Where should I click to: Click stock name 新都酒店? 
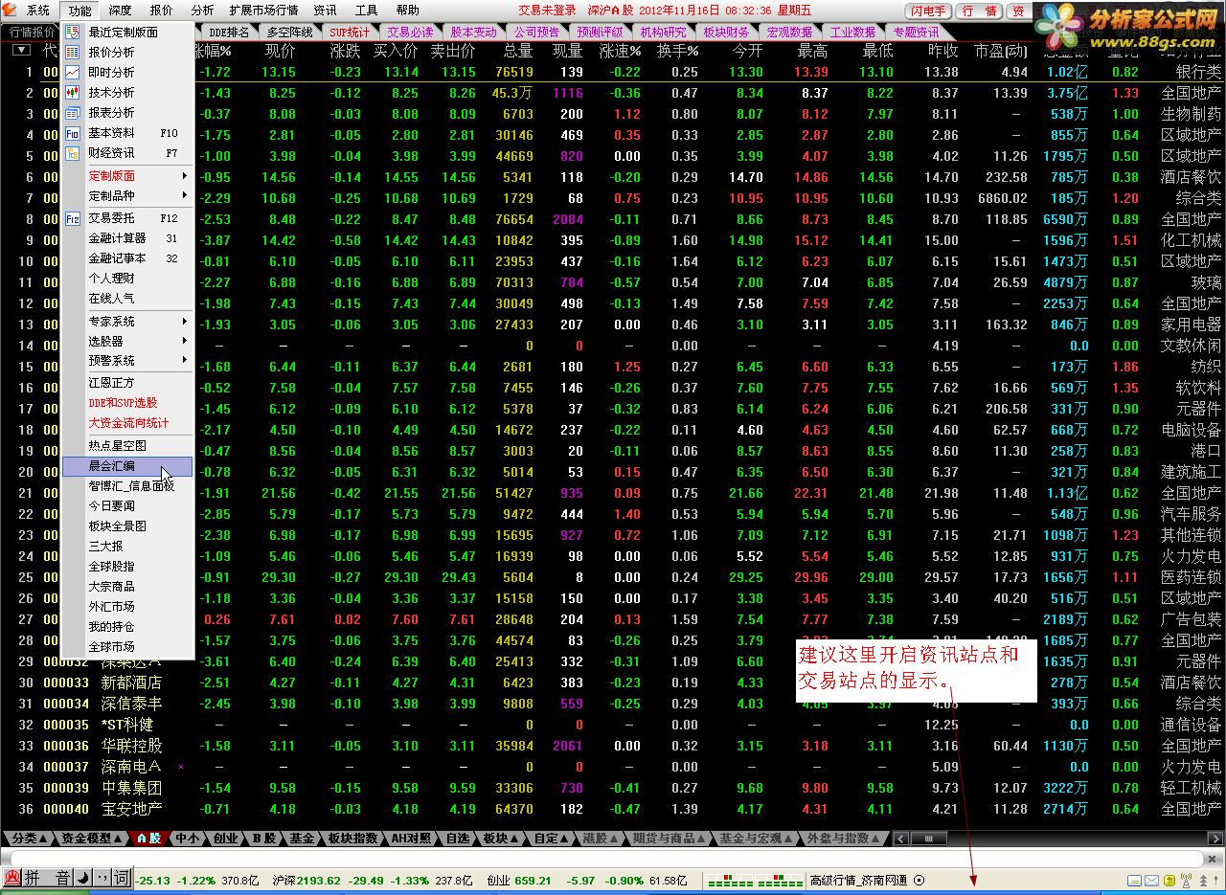coord(132,682)
